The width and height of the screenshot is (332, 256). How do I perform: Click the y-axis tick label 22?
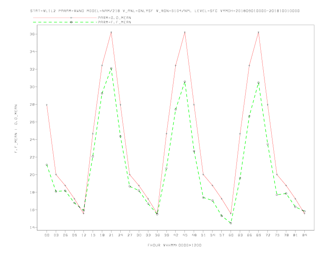click(32, 157)
